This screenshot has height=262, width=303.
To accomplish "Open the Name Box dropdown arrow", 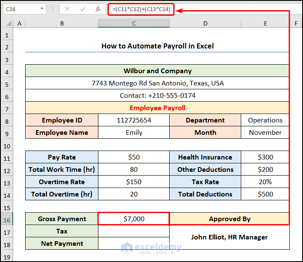I will click(x=42, y=9).
